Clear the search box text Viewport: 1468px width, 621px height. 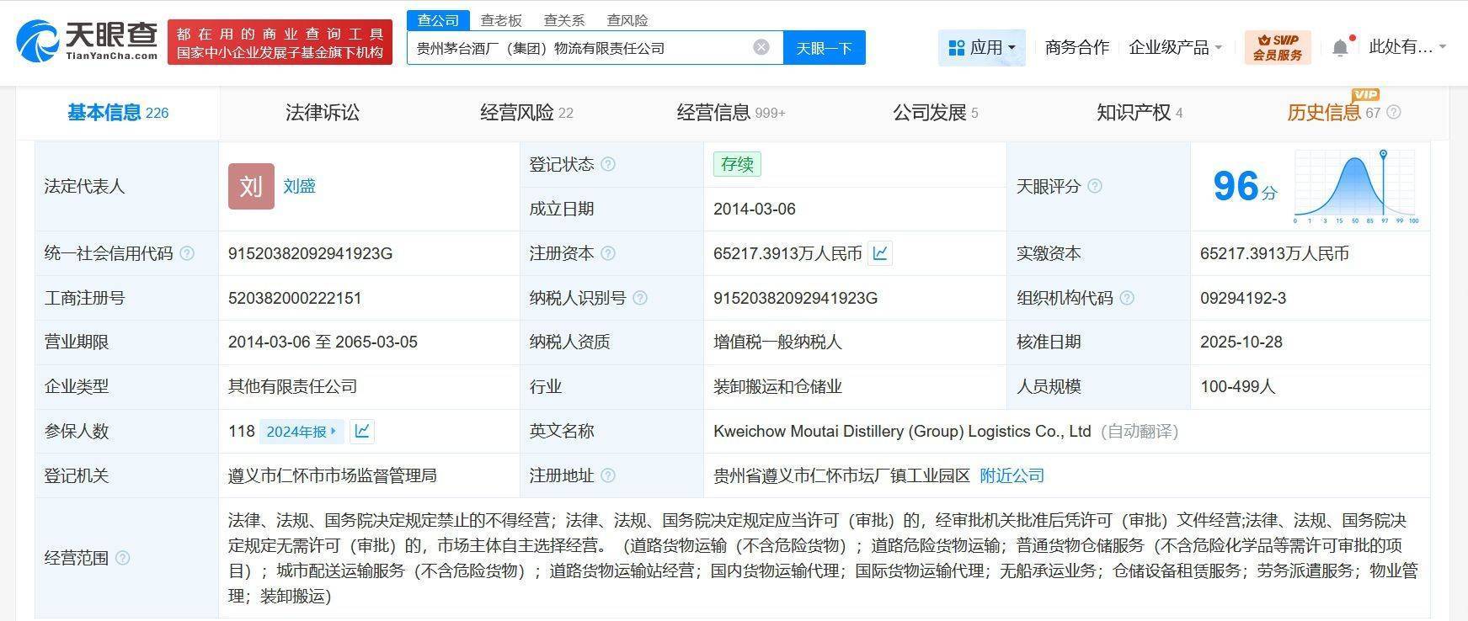[761, 47]
